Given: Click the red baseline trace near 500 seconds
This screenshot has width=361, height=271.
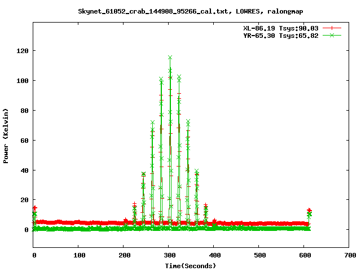Looking at the screenshot, I should pos(259,224).
